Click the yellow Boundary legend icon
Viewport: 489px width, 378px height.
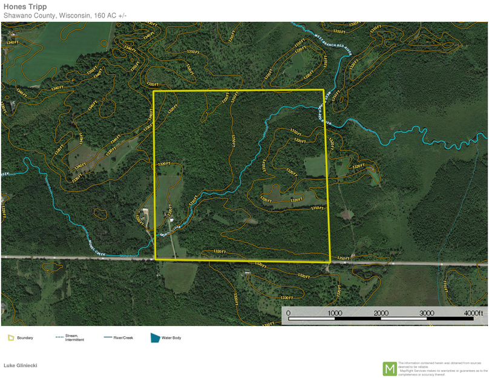pos(11,337)
